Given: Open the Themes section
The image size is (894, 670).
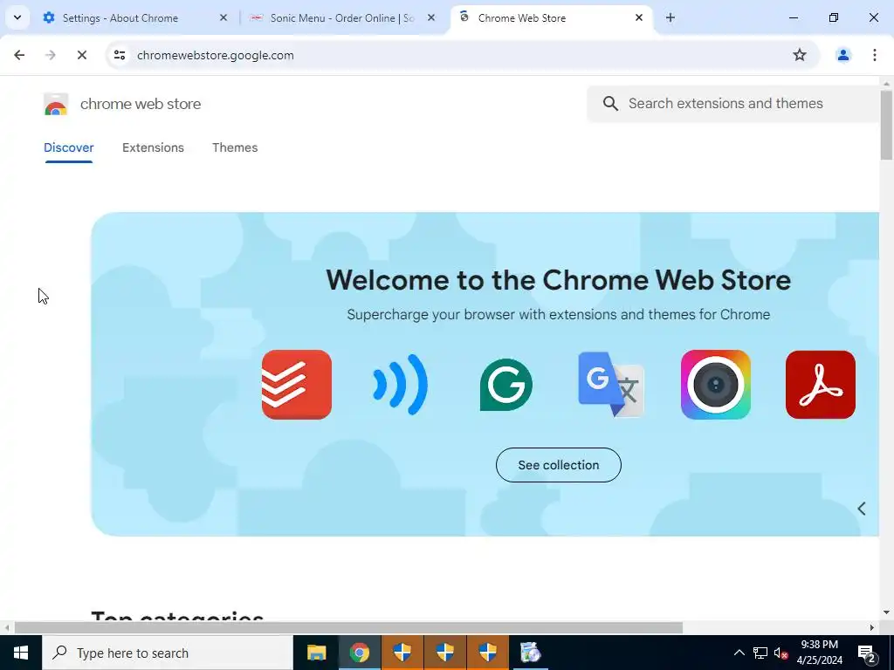Looking at the screenshot, I should point(235,147).
